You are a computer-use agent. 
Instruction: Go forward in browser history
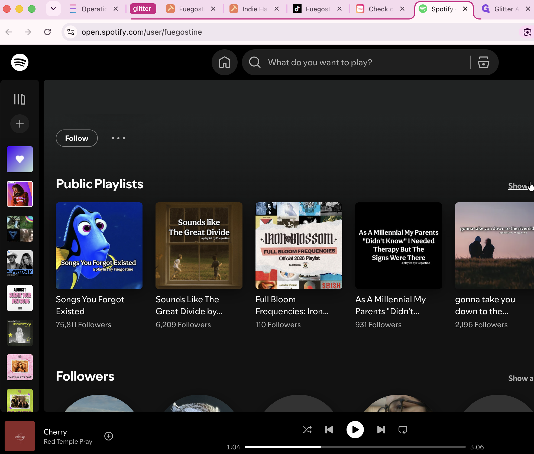[28, 32]
